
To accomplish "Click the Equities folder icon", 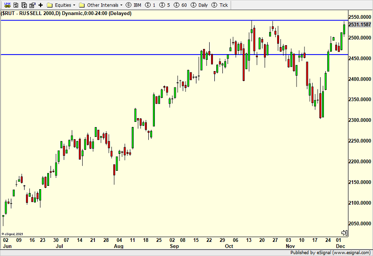I will click(50, 5).
